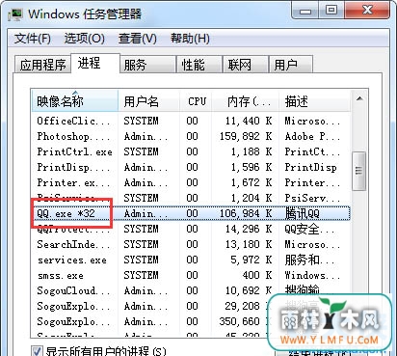Sort by 描述 column header
Screen dimensions: 397x356
314,101
